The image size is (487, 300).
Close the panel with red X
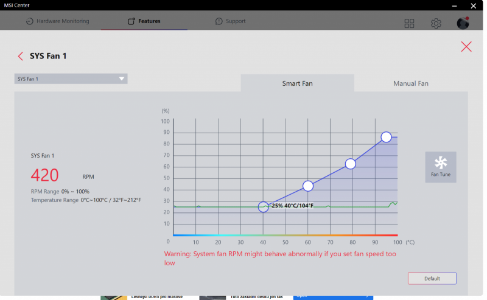tap(466, 47)
